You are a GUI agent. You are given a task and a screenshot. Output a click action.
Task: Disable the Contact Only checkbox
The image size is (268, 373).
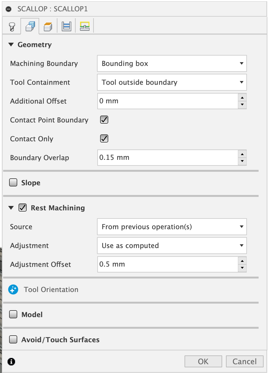tap(104, 138)
